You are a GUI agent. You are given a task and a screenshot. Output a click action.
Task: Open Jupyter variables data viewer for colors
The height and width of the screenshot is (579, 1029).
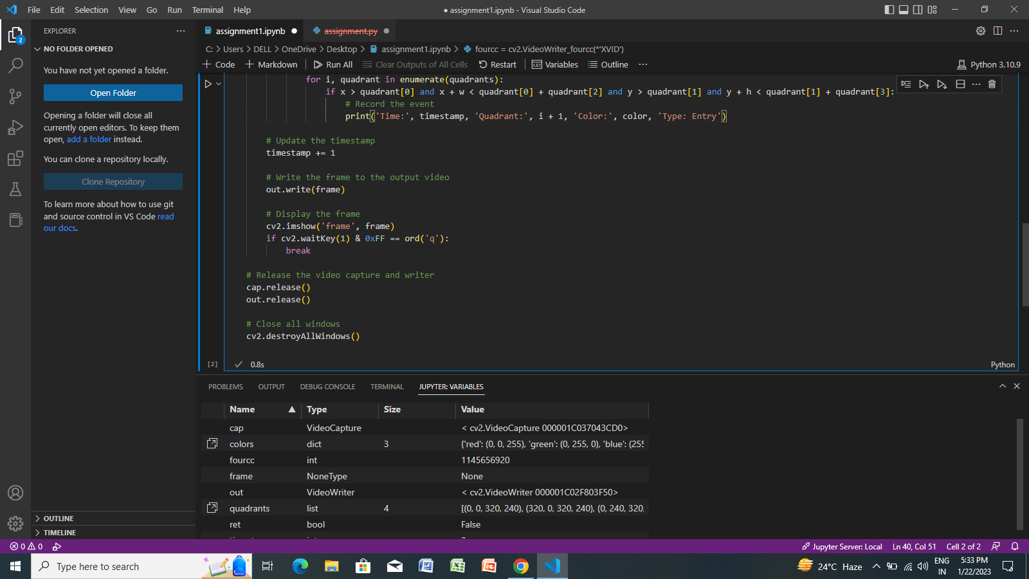212,443
